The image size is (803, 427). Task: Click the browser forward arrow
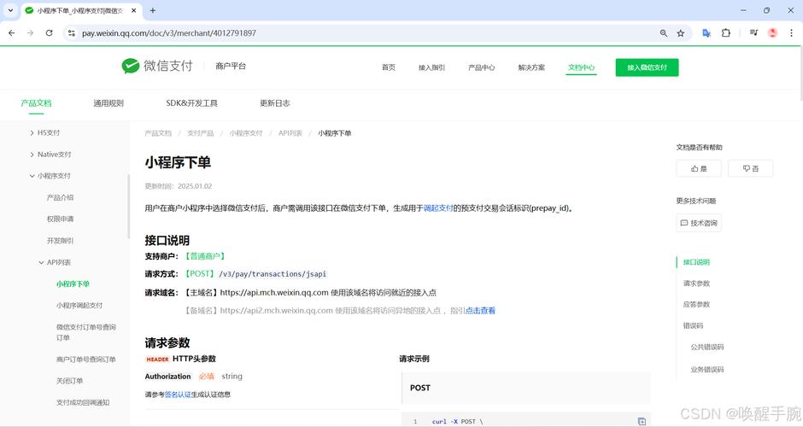[x=30, y=32]
